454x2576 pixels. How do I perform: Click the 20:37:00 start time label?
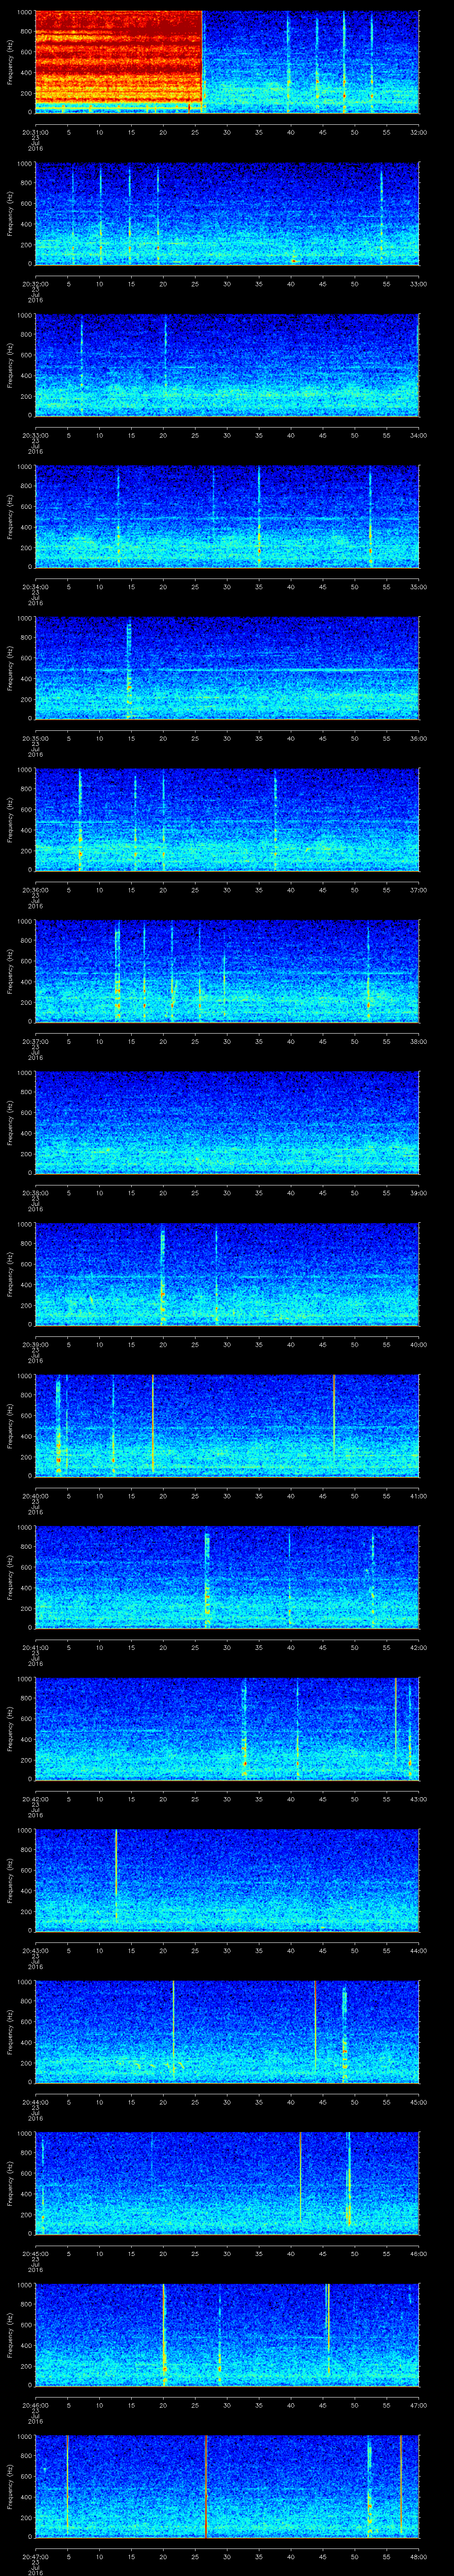(x=35, y=1041)
